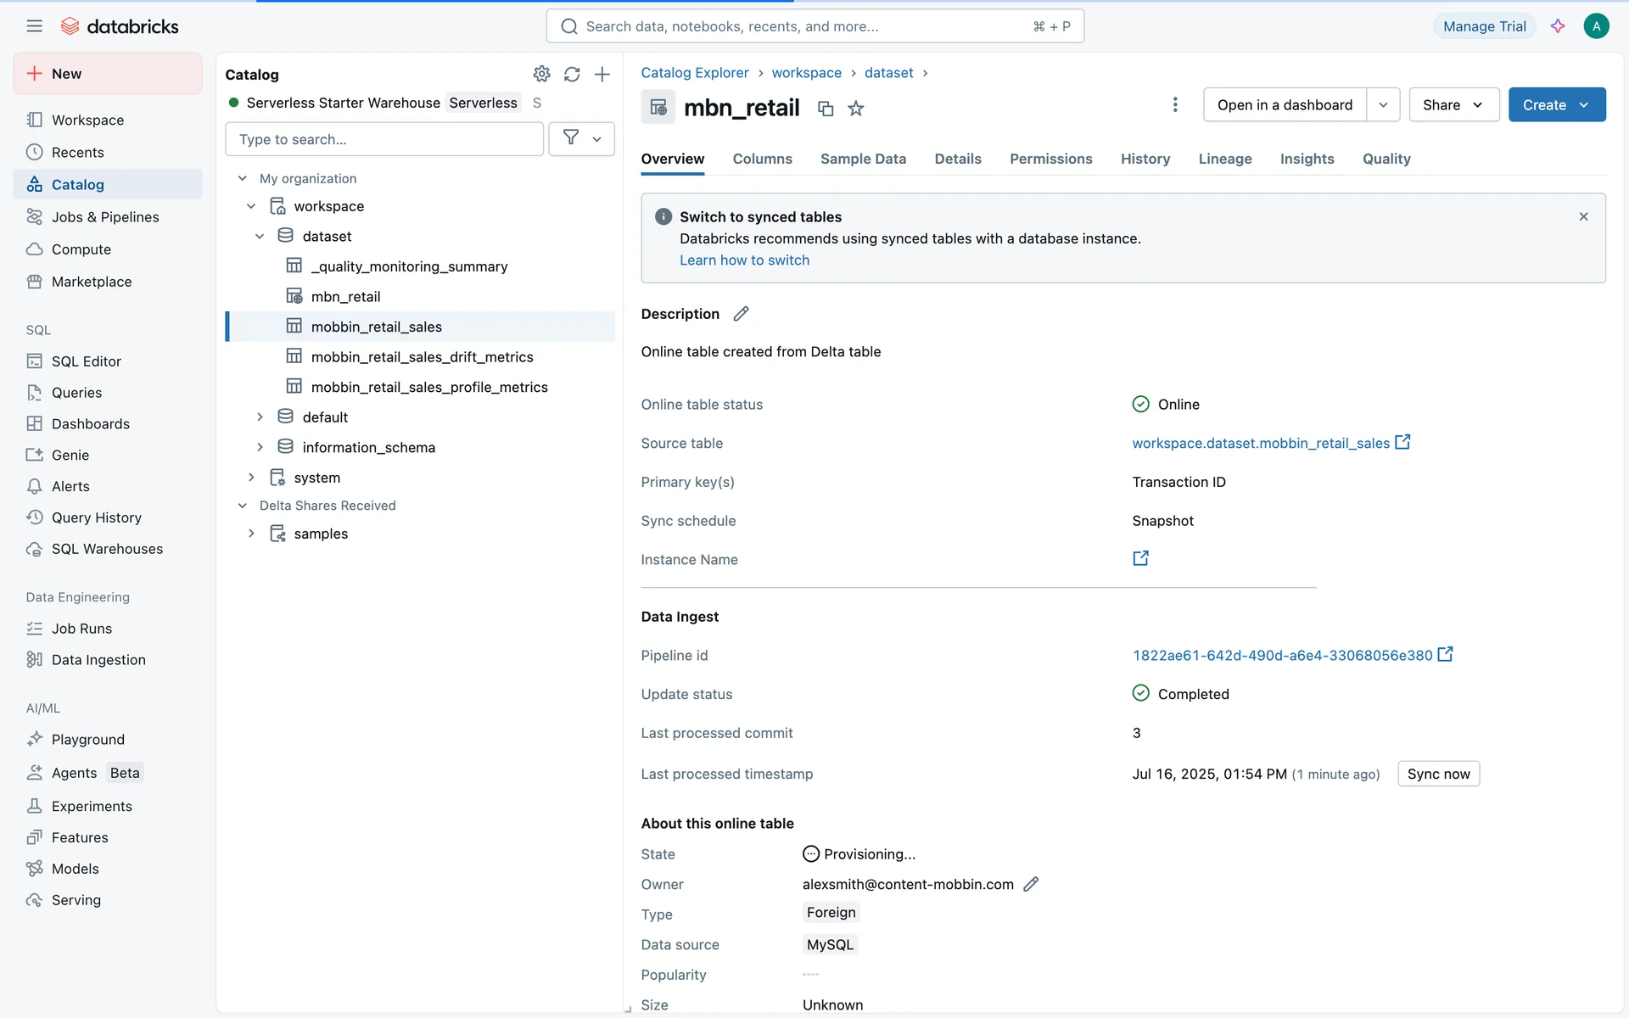This screenshot has height=1018, width=1629.
Task: Refresh the catalog tree
Action: point(572,74)
